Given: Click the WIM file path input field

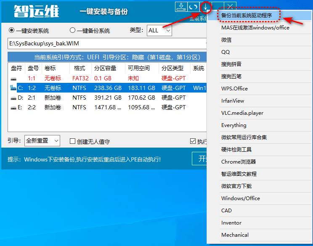Looking at the screenshot, I should [x=105, y=43].
